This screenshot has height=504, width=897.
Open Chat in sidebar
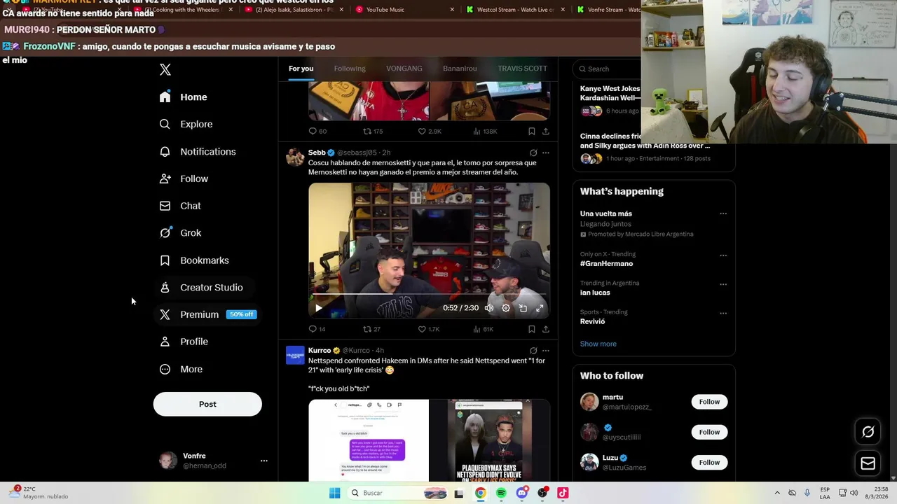pos(181,206)
